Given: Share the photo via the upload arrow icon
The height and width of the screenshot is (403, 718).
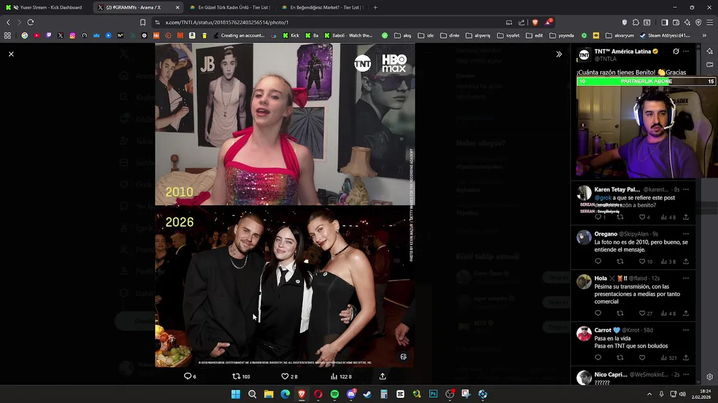Looking at the screenshot, I should [x=383, y=376].
